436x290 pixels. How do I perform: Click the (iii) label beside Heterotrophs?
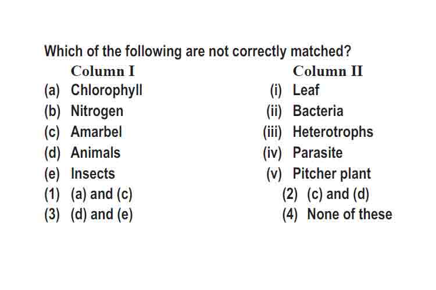[x=272, y=132]
